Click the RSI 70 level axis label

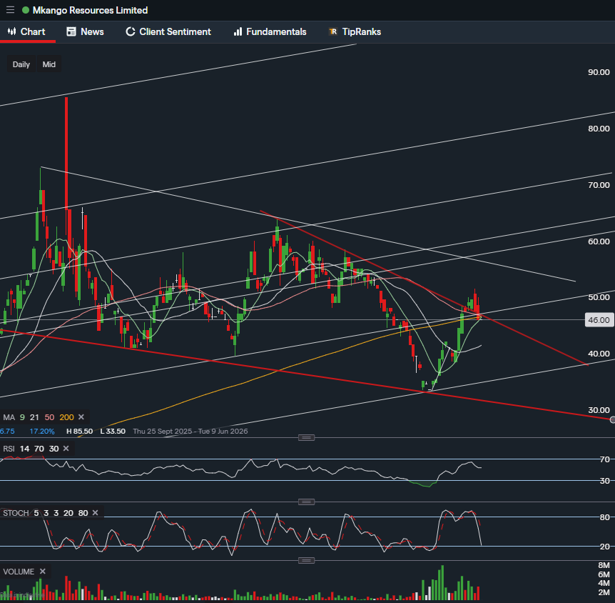point(605,459)
